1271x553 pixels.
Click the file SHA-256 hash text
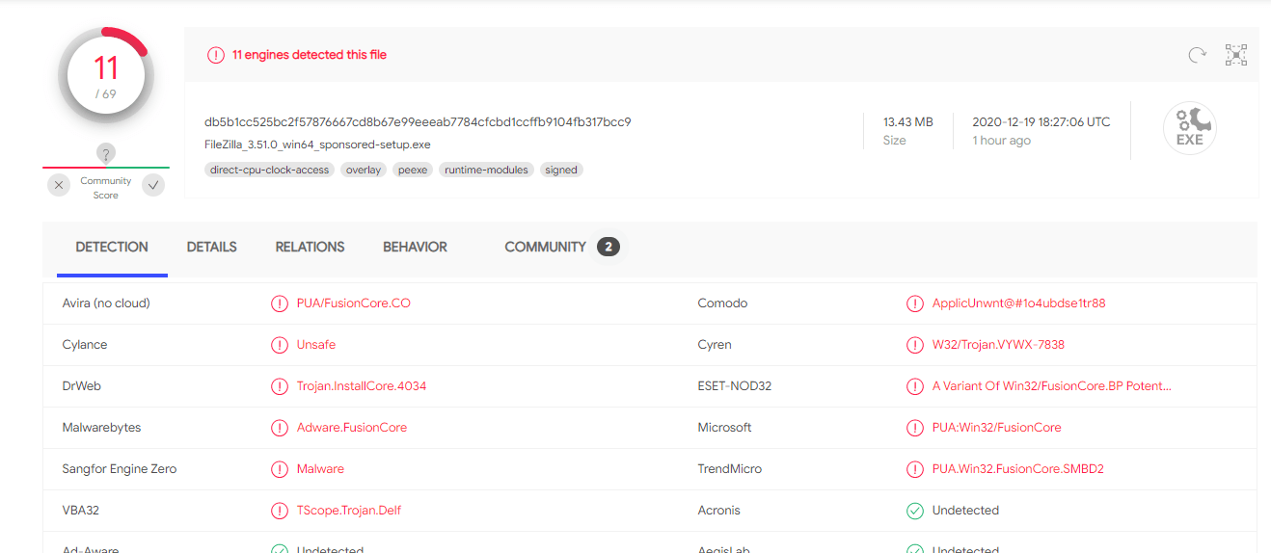coord(418,122)
